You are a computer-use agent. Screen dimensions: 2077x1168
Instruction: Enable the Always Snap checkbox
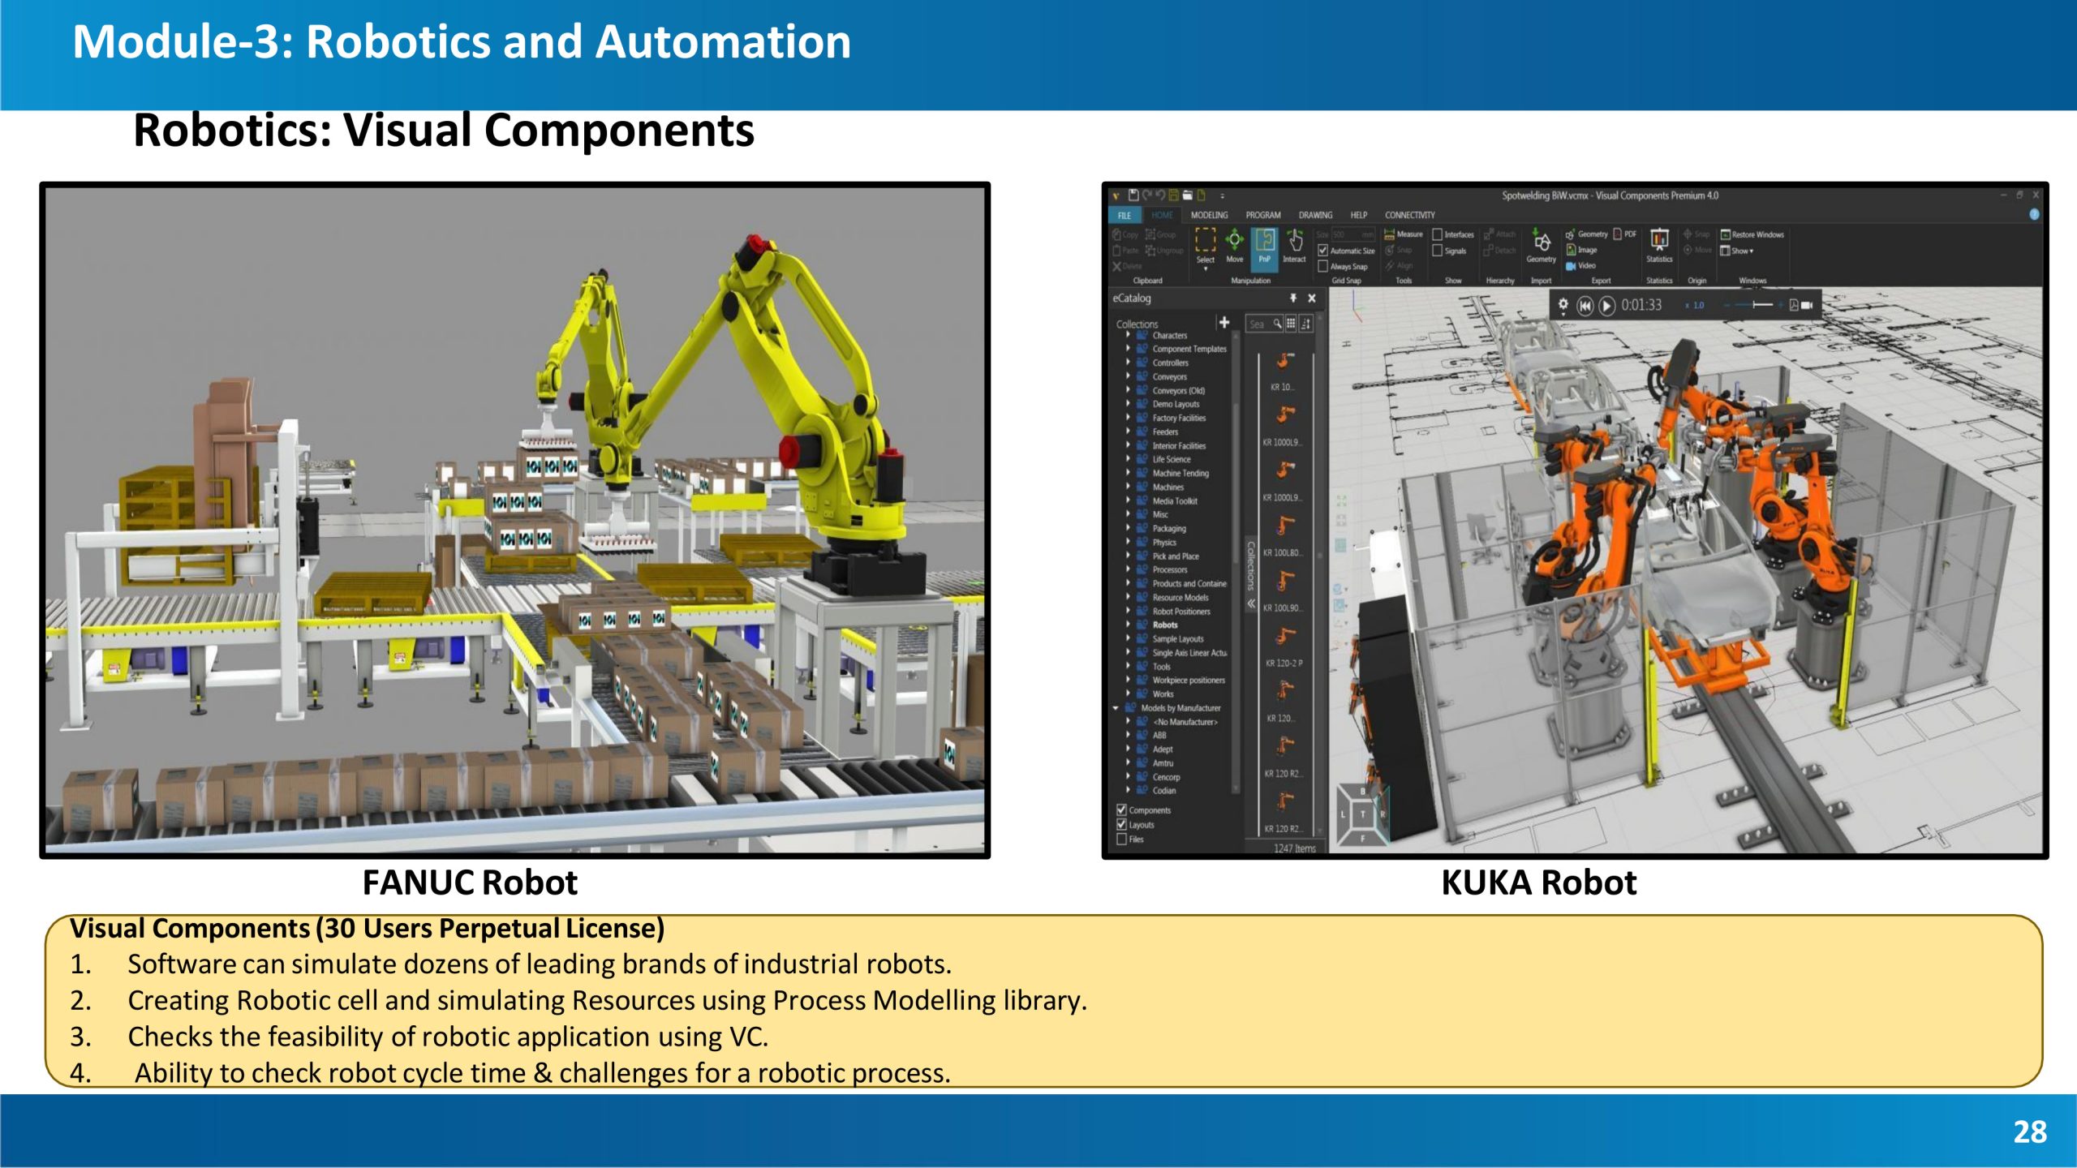[1322, 266]
